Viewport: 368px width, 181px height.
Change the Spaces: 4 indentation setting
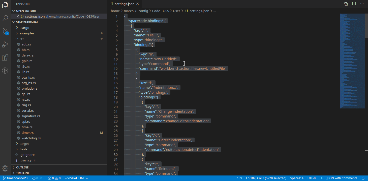297,178
